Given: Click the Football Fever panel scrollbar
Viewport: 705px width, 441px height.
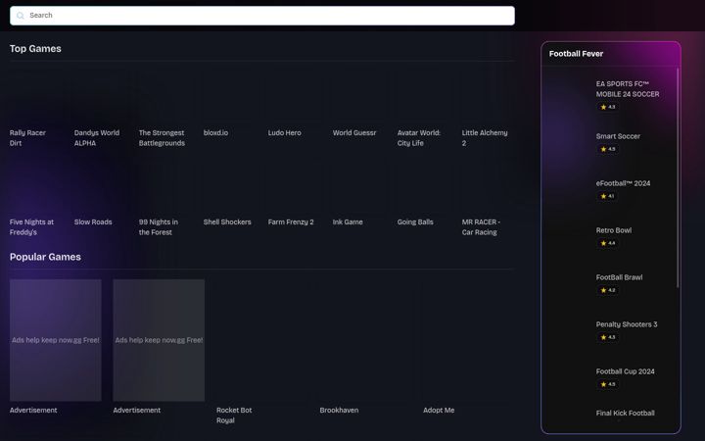Looking at the screenshot, I should tap(678, 177).
